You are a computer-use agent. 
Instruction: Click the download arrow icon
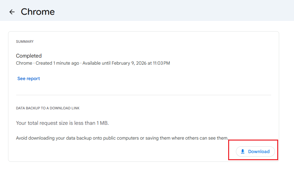tap(243, 151)
